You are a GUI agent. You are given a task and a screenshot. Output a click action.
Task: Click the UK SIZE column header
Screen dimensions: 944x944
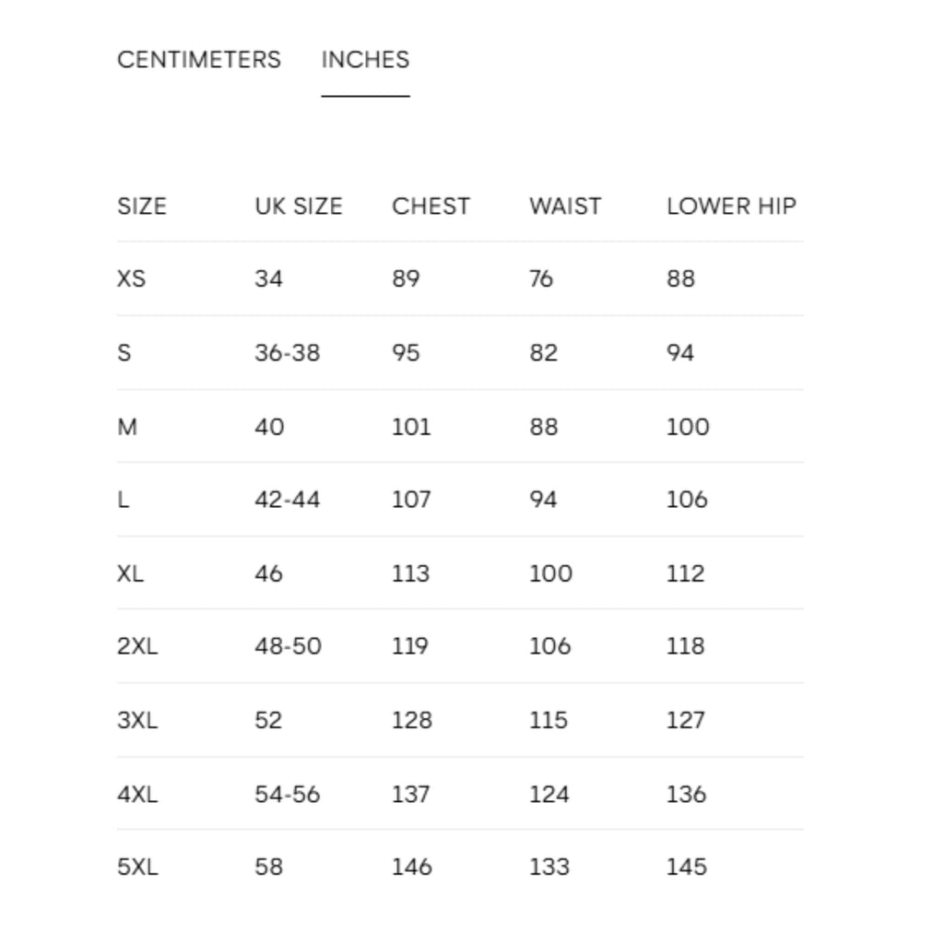tap(298, 206)
